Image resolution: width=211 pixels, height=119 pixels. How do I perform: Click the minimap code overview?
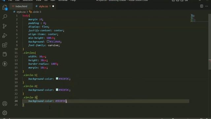(193, 18)
